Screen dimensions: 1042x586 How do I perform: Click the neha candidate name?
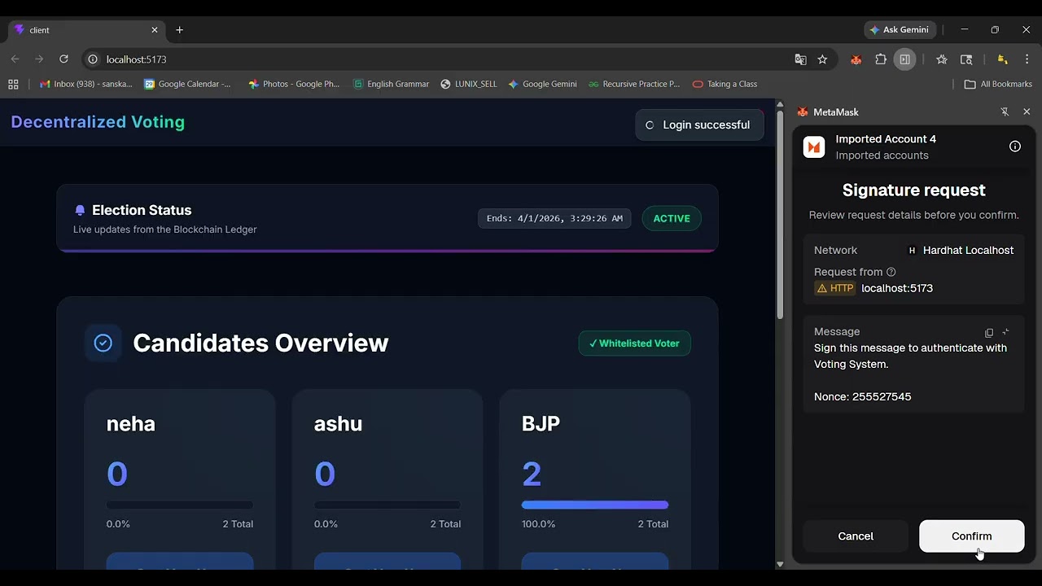[x=130, y=424]
